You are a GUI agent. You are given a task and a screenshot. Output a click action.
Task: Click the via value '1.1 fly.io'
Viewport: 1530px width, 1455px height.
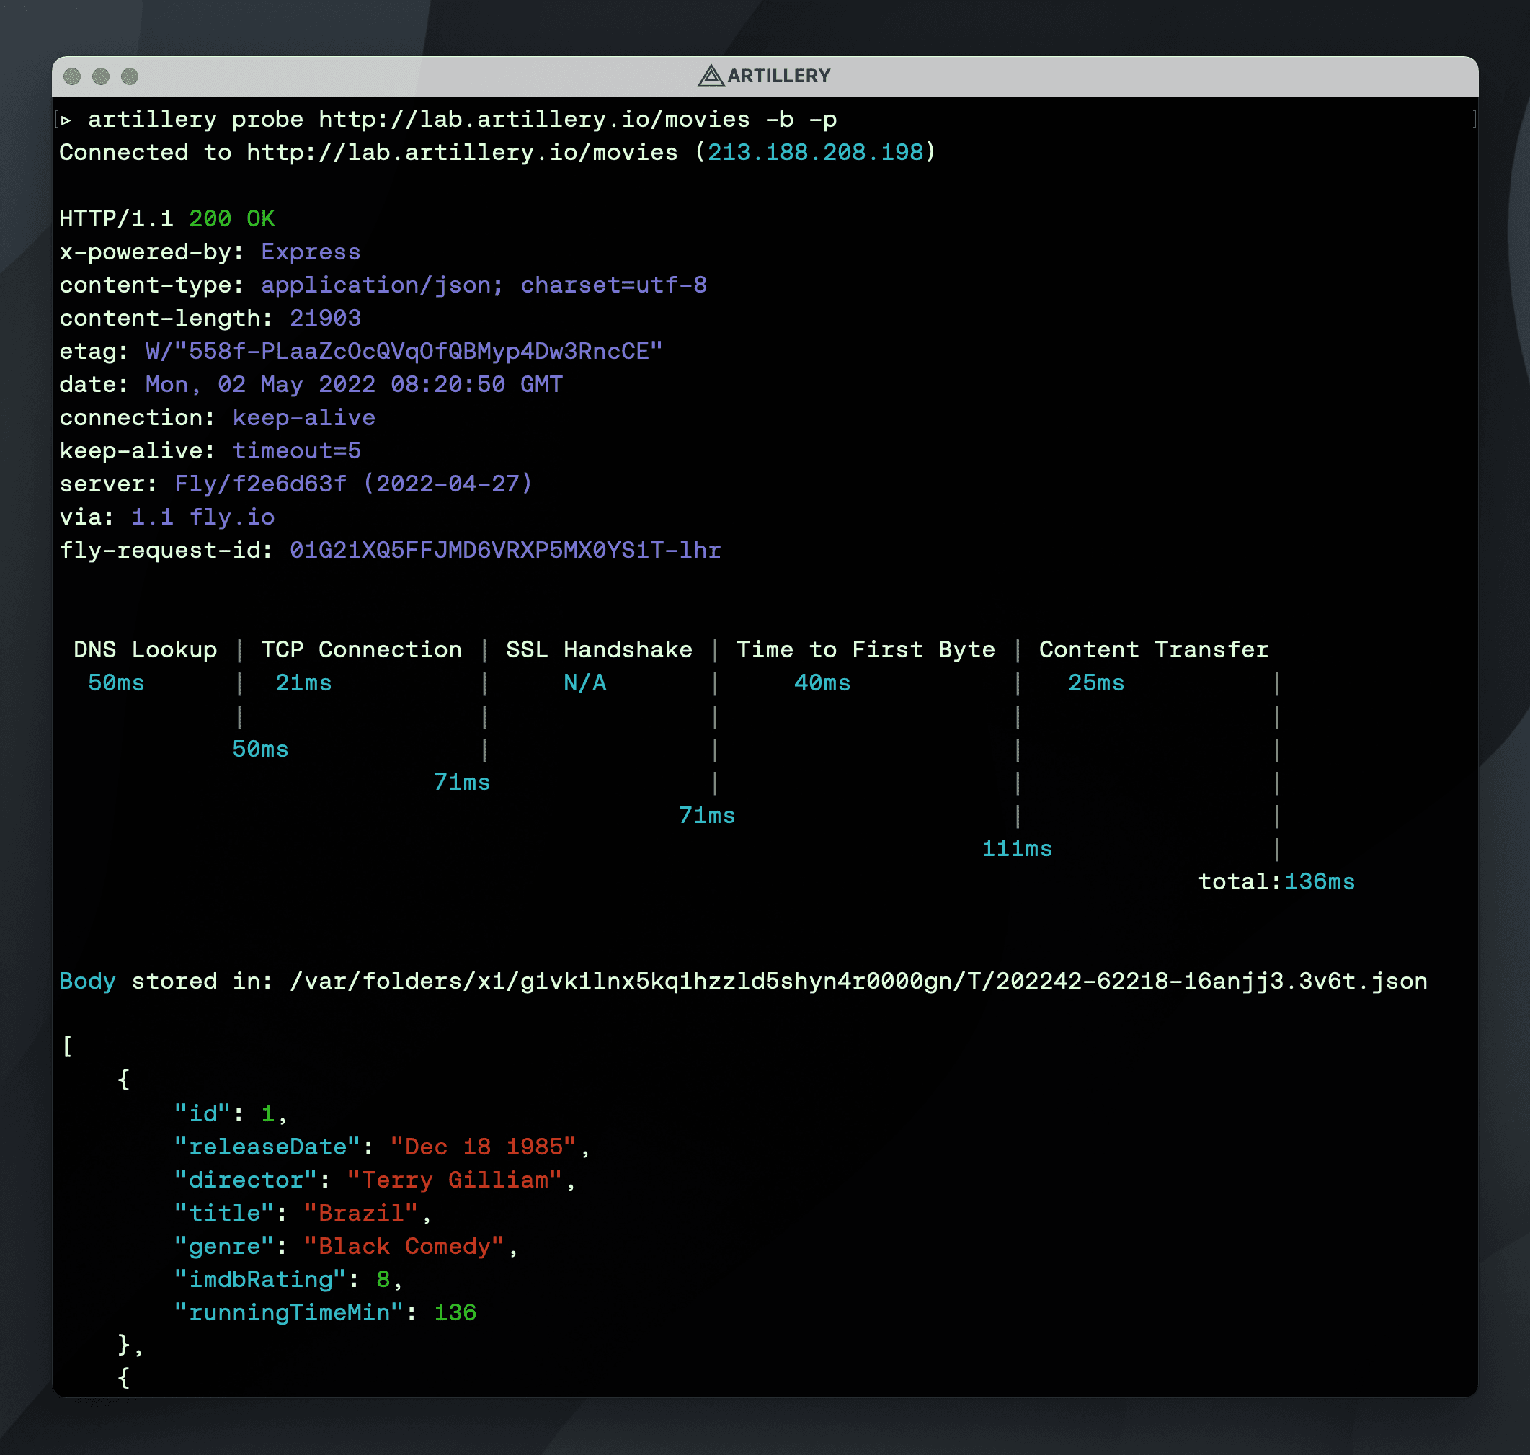203,517
